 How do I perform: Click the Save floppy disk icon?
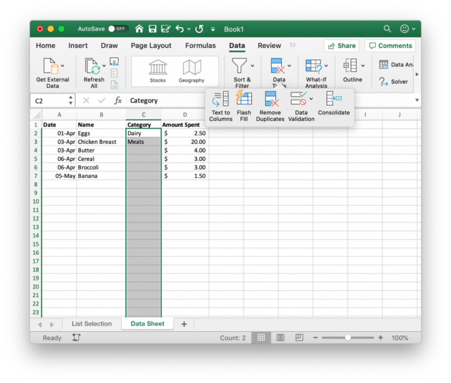[153, 29]
